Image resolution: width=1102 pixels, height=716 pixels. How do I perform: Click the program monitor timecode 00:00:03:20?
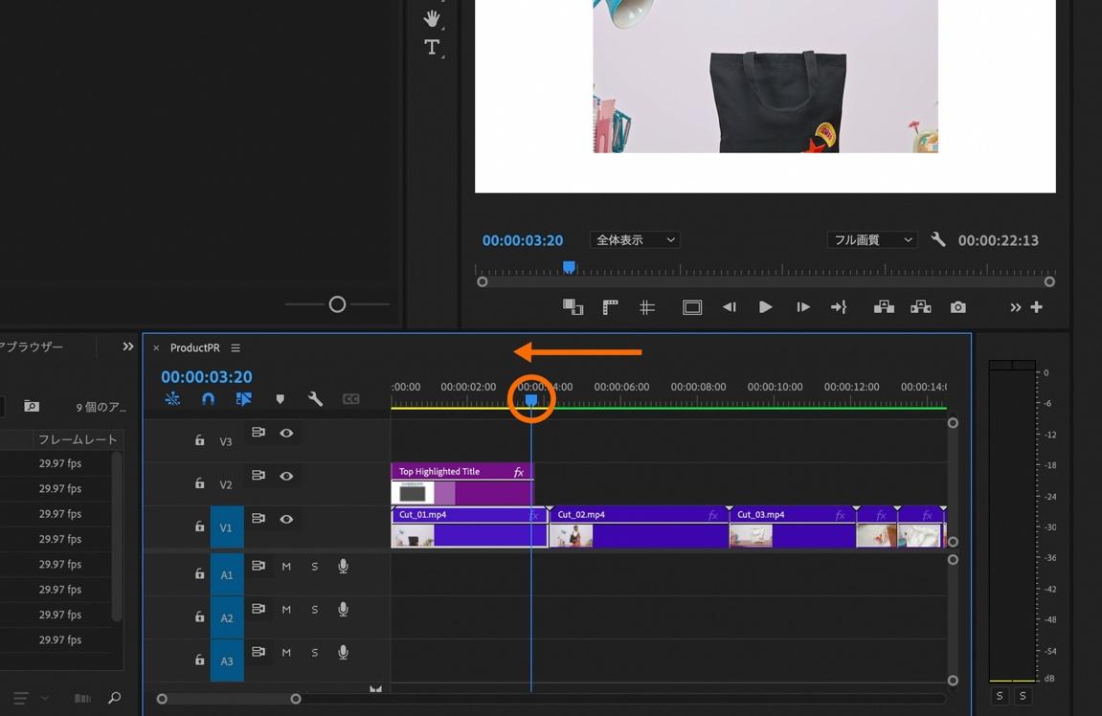pos(522,240)
